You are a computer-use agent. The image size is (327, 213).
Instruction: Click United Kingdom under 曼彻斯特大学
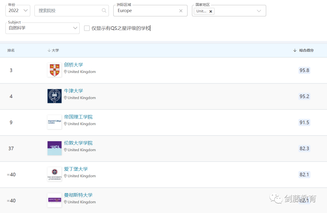click(x=82, y=202)
